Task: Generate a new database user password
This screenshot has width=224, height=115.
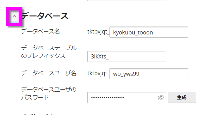Action: pyautogui.click(x=182, y=97)
